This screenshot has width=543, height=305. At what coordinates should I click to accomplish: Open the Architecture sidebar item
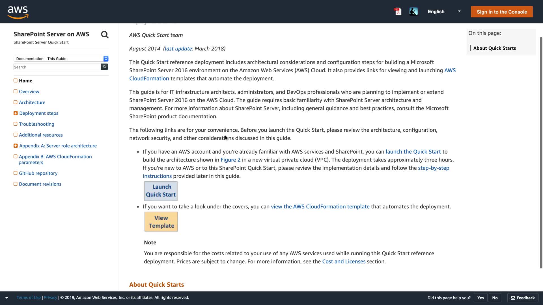32,102
